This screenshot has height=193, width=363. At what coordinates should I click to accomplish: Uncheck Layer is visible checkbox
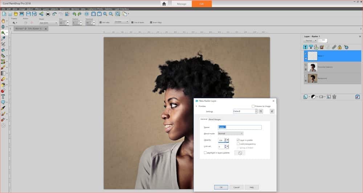(x=238, y=140)
